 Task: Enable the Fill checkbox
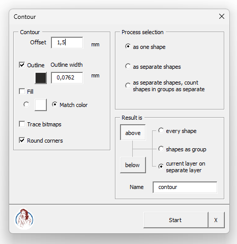tap(22, 91)
